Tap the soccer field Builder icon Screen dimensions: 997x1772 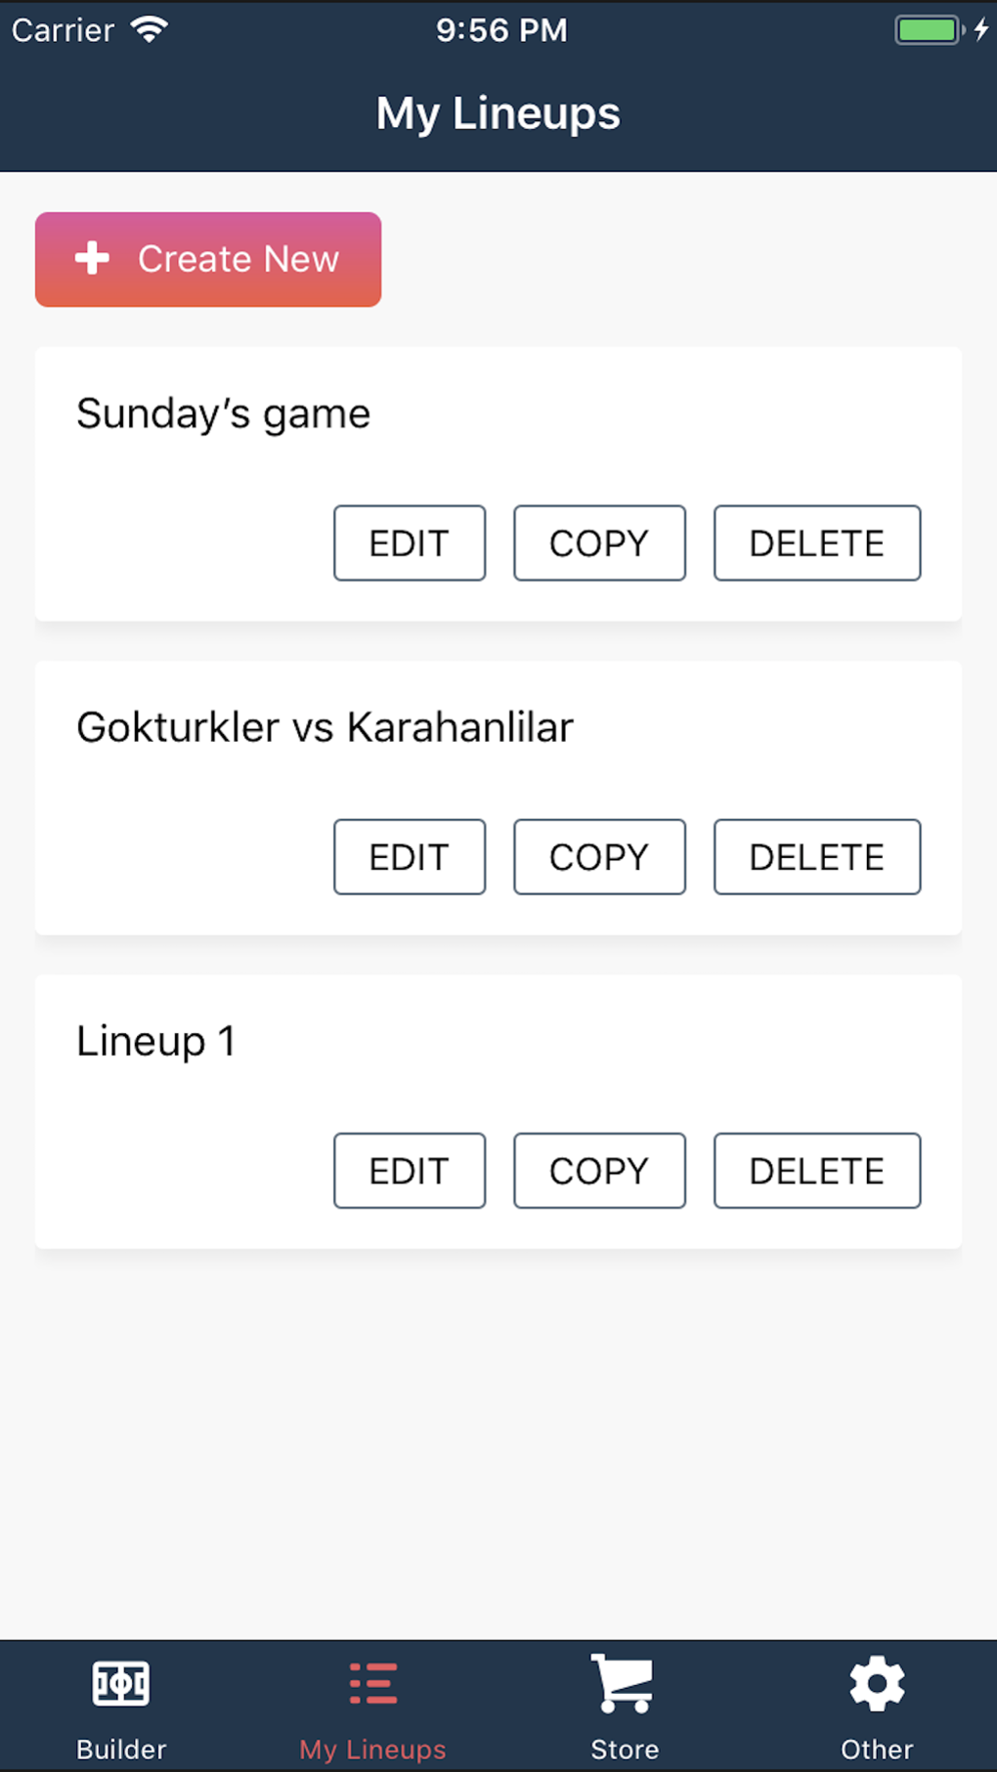[x=121, y=1683]
